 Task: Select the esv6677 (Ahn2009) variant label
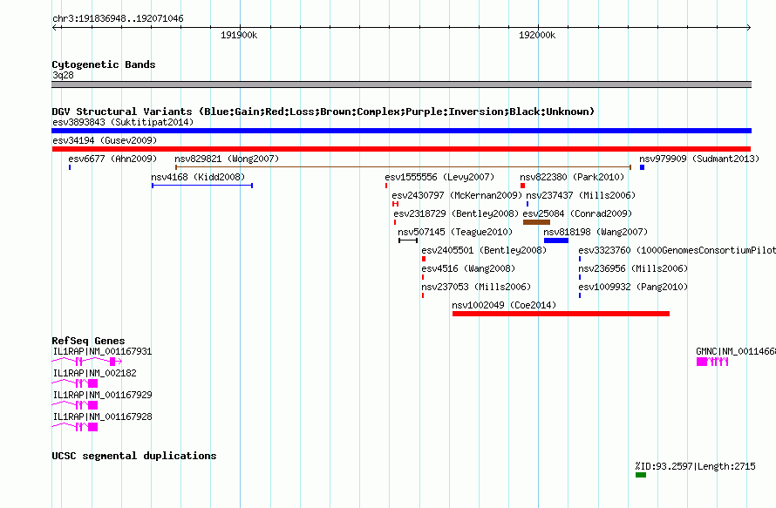[112, 159]
